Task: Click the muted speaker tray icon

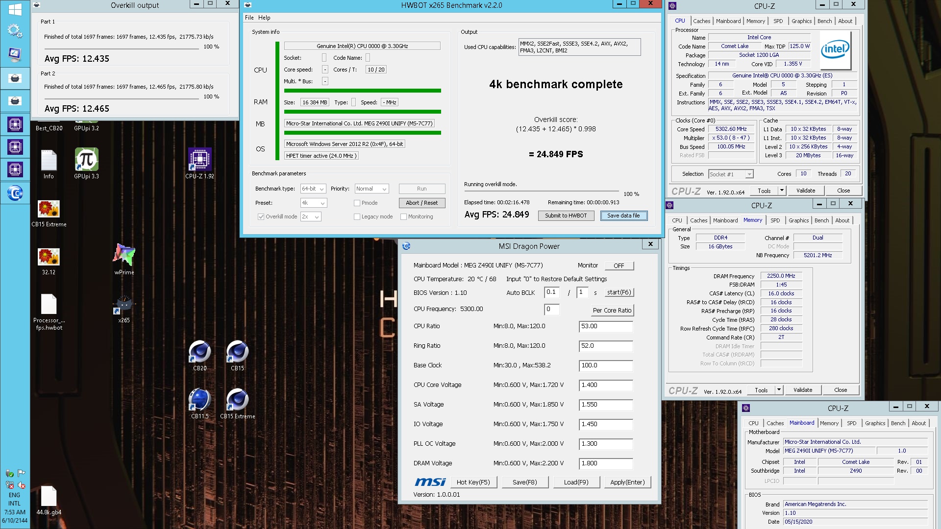Action: click(x=21, y=485)
